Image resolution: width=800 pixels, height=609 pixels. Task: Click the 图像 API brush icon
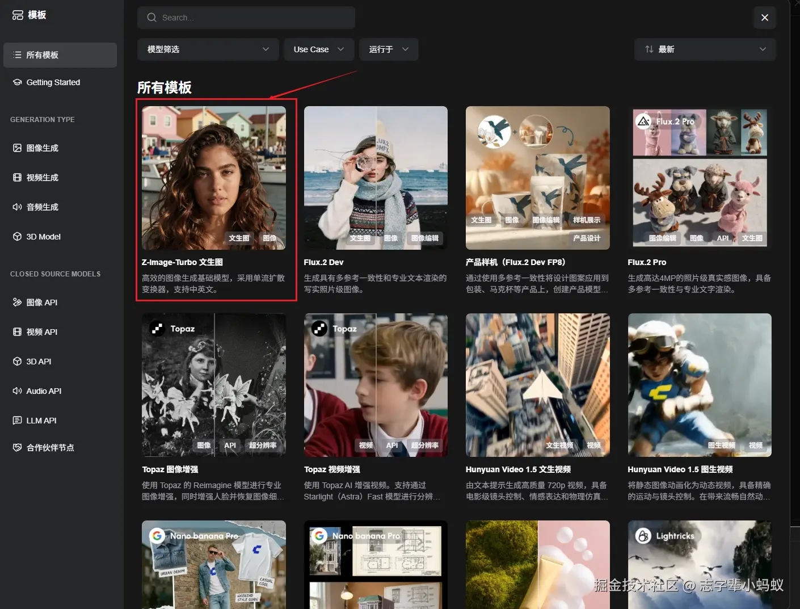pos(17,303)
